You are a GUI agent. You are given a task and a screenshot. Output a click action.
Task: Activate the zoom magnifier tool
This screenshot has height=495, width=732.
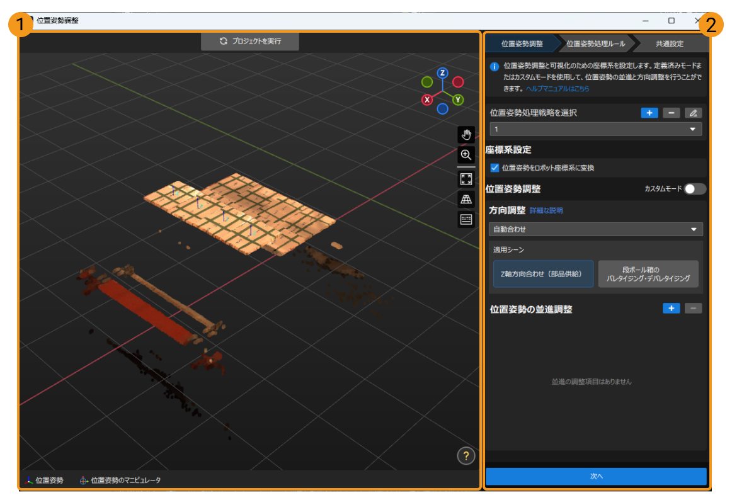point(466,155)
